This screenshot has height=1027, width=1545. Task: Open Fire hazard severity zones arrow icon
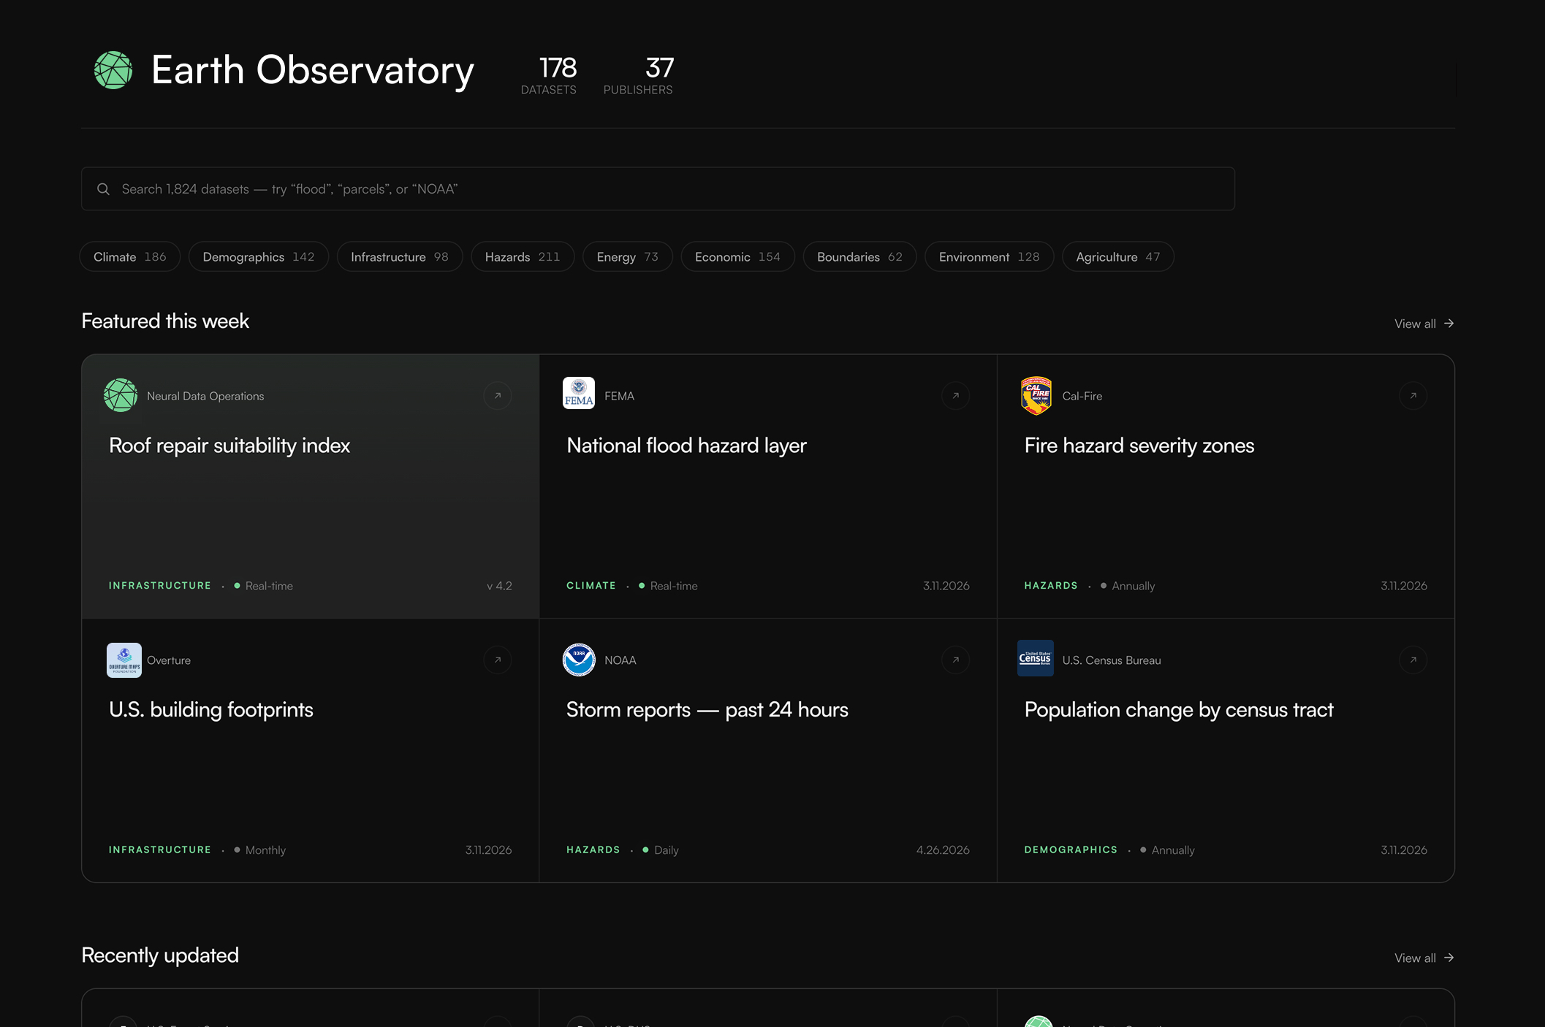[x=1413, y=396]
